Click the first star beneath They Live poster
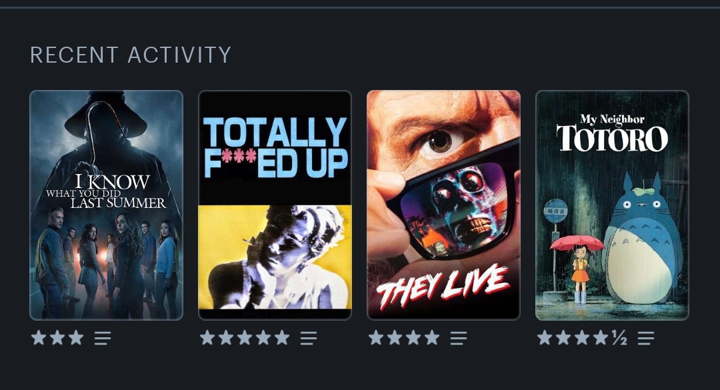This screenshot has height=390, width=720. click(376, 337)
